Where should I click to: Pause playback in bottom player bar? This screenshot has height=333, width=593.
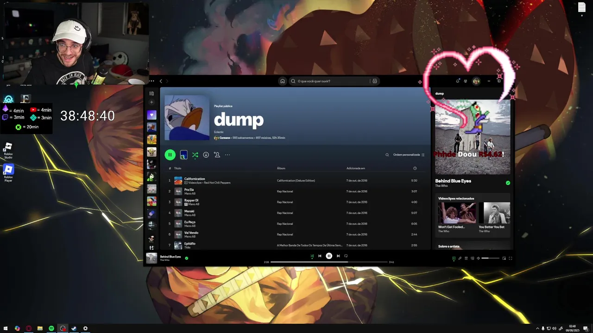[x=329, y=256]
